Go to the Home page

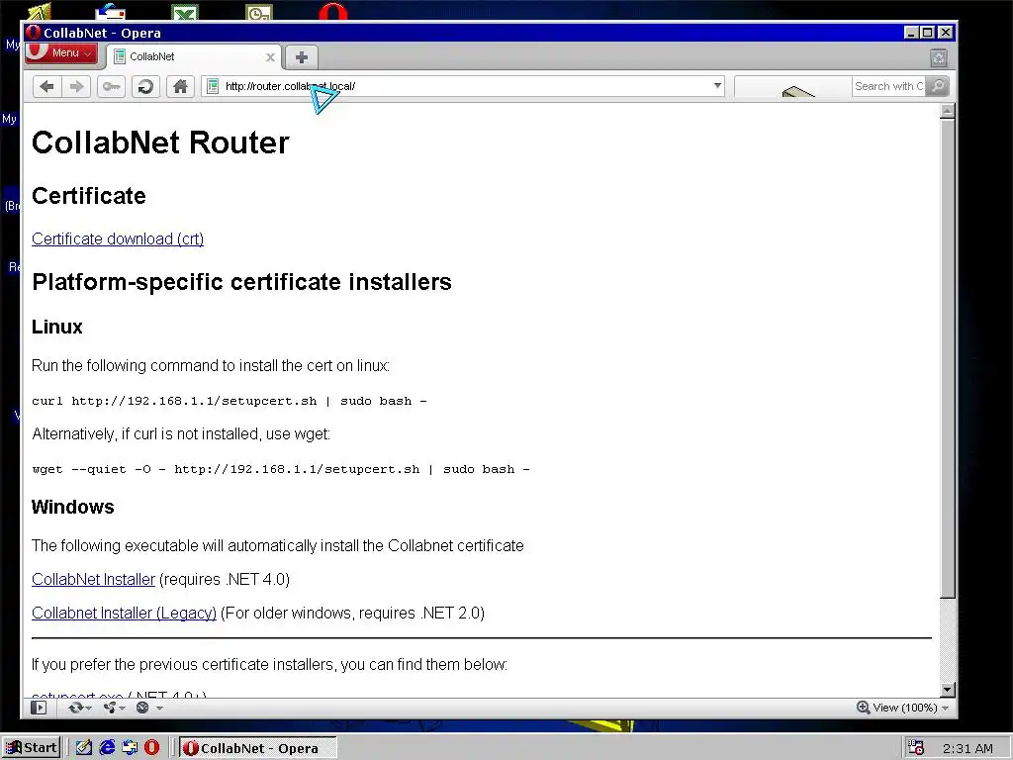tap(180, 86)
